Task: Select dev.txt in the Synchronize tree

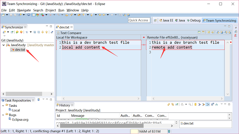Action: coord(18,50)
